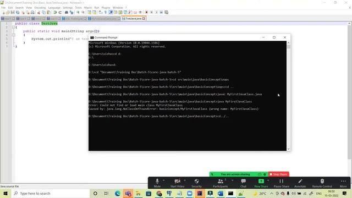Click the clock showing 15-03-2022
This screenshot has width=352, height=198.
(x=331, y=194)
